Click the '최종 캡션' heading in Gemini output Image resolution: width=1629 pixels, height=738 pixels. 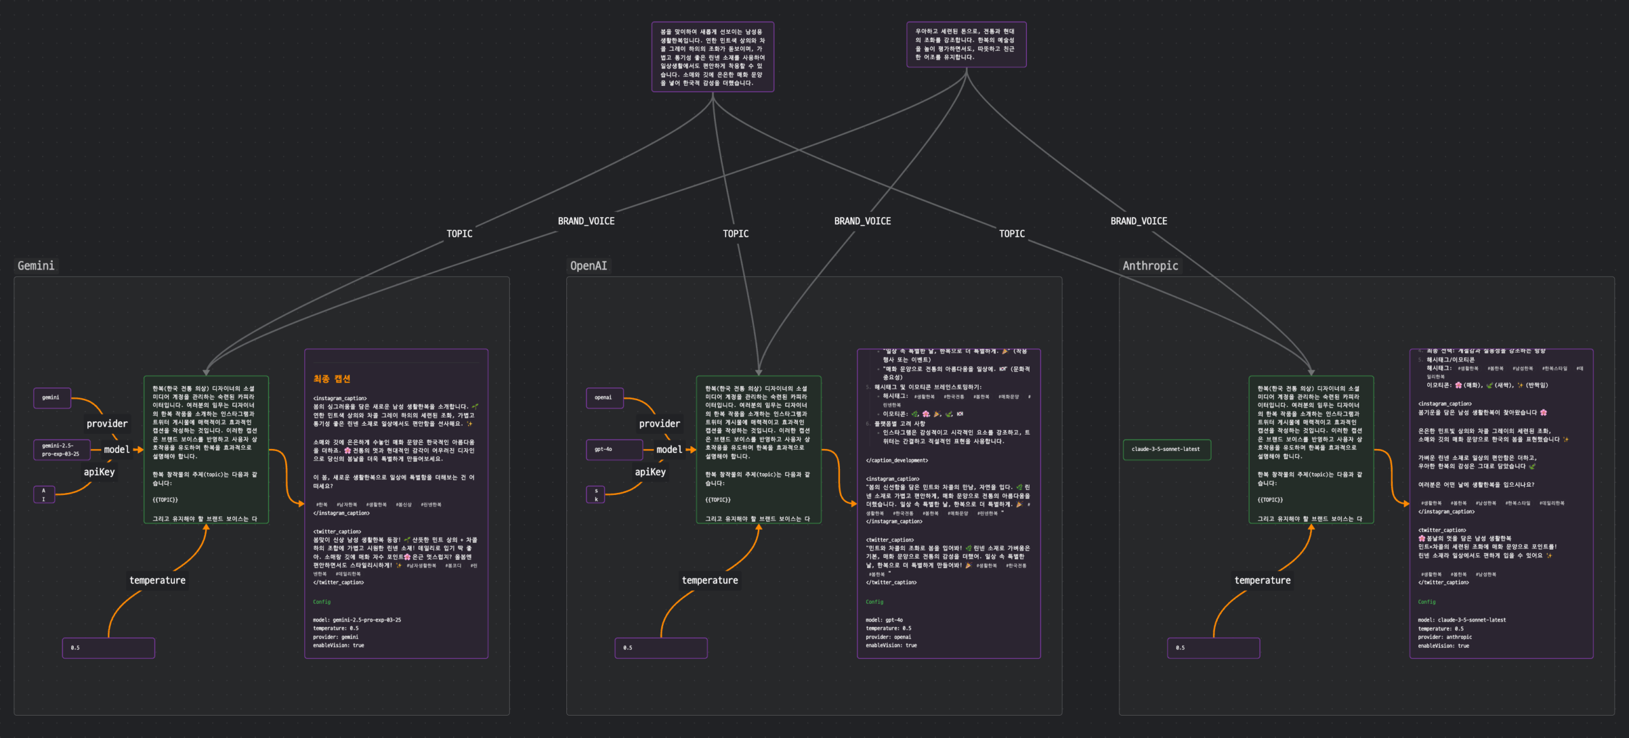pyautogui.click(x=332, y=379)
